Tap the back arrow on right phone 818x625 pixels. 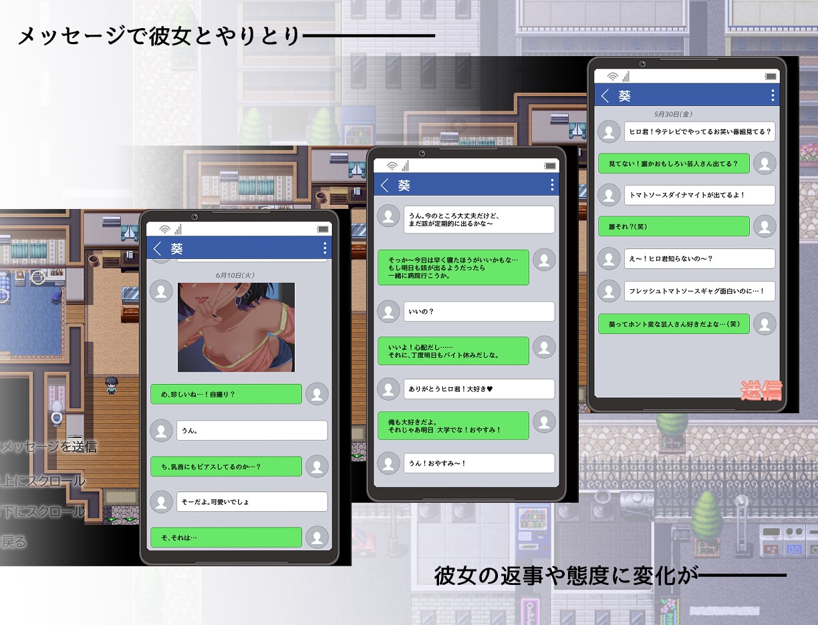tap(605, 95)
